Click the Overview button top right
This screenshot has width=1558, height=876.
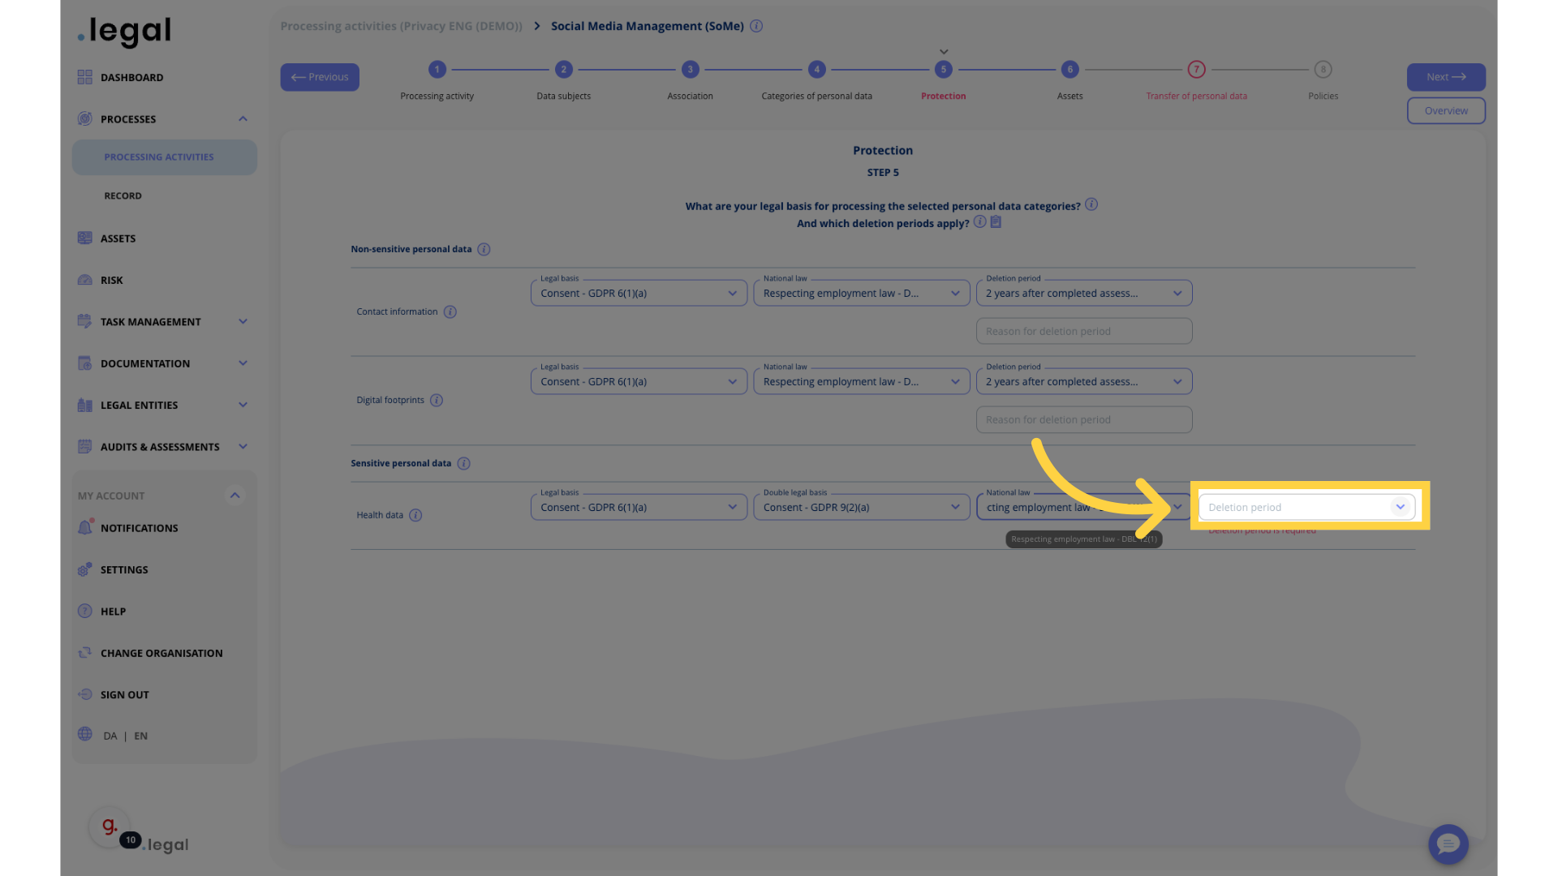1446,110
